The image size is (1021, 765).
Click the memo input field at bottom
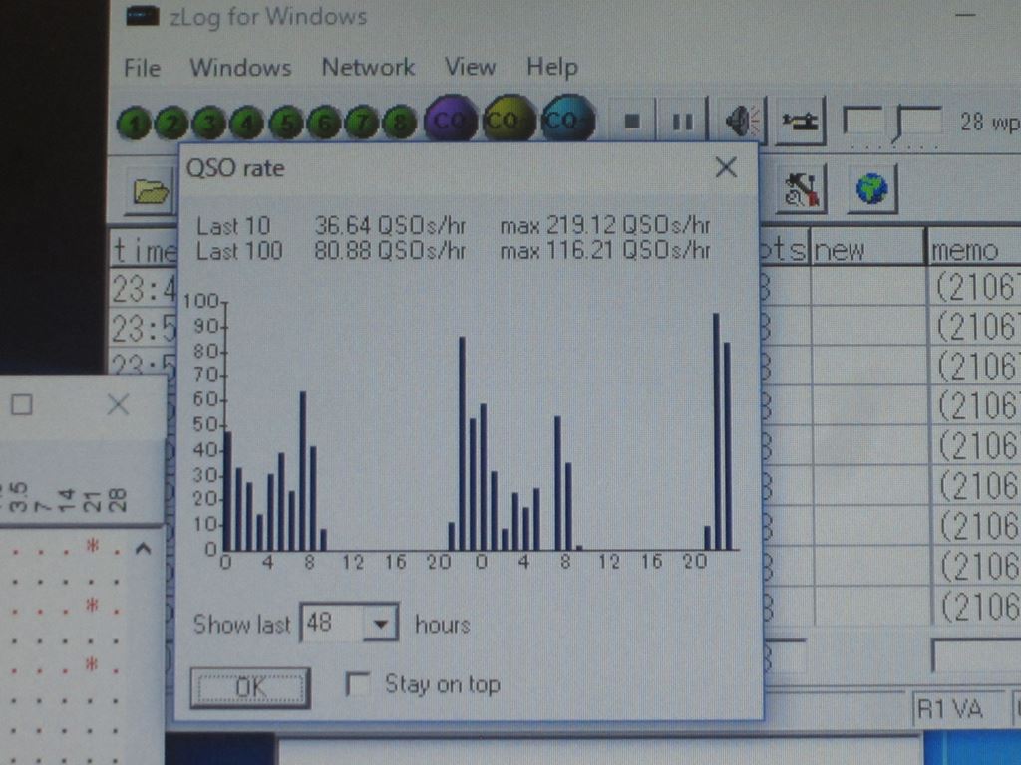point(977,655)
